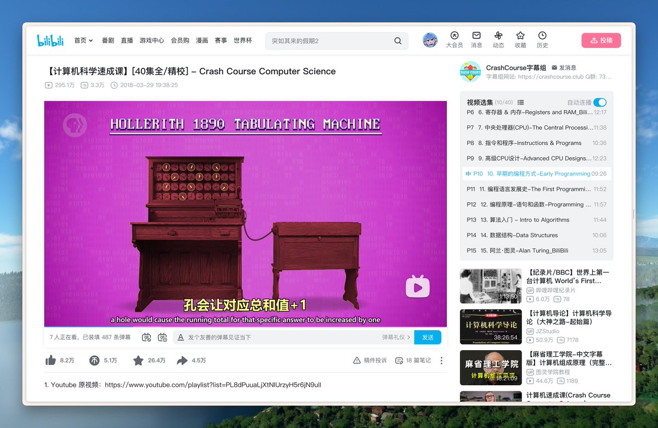The width and height of the screenshot is (658, 428).
Task: Open the CrashCourse字幕组 channel name
Action: pos(516,67)
